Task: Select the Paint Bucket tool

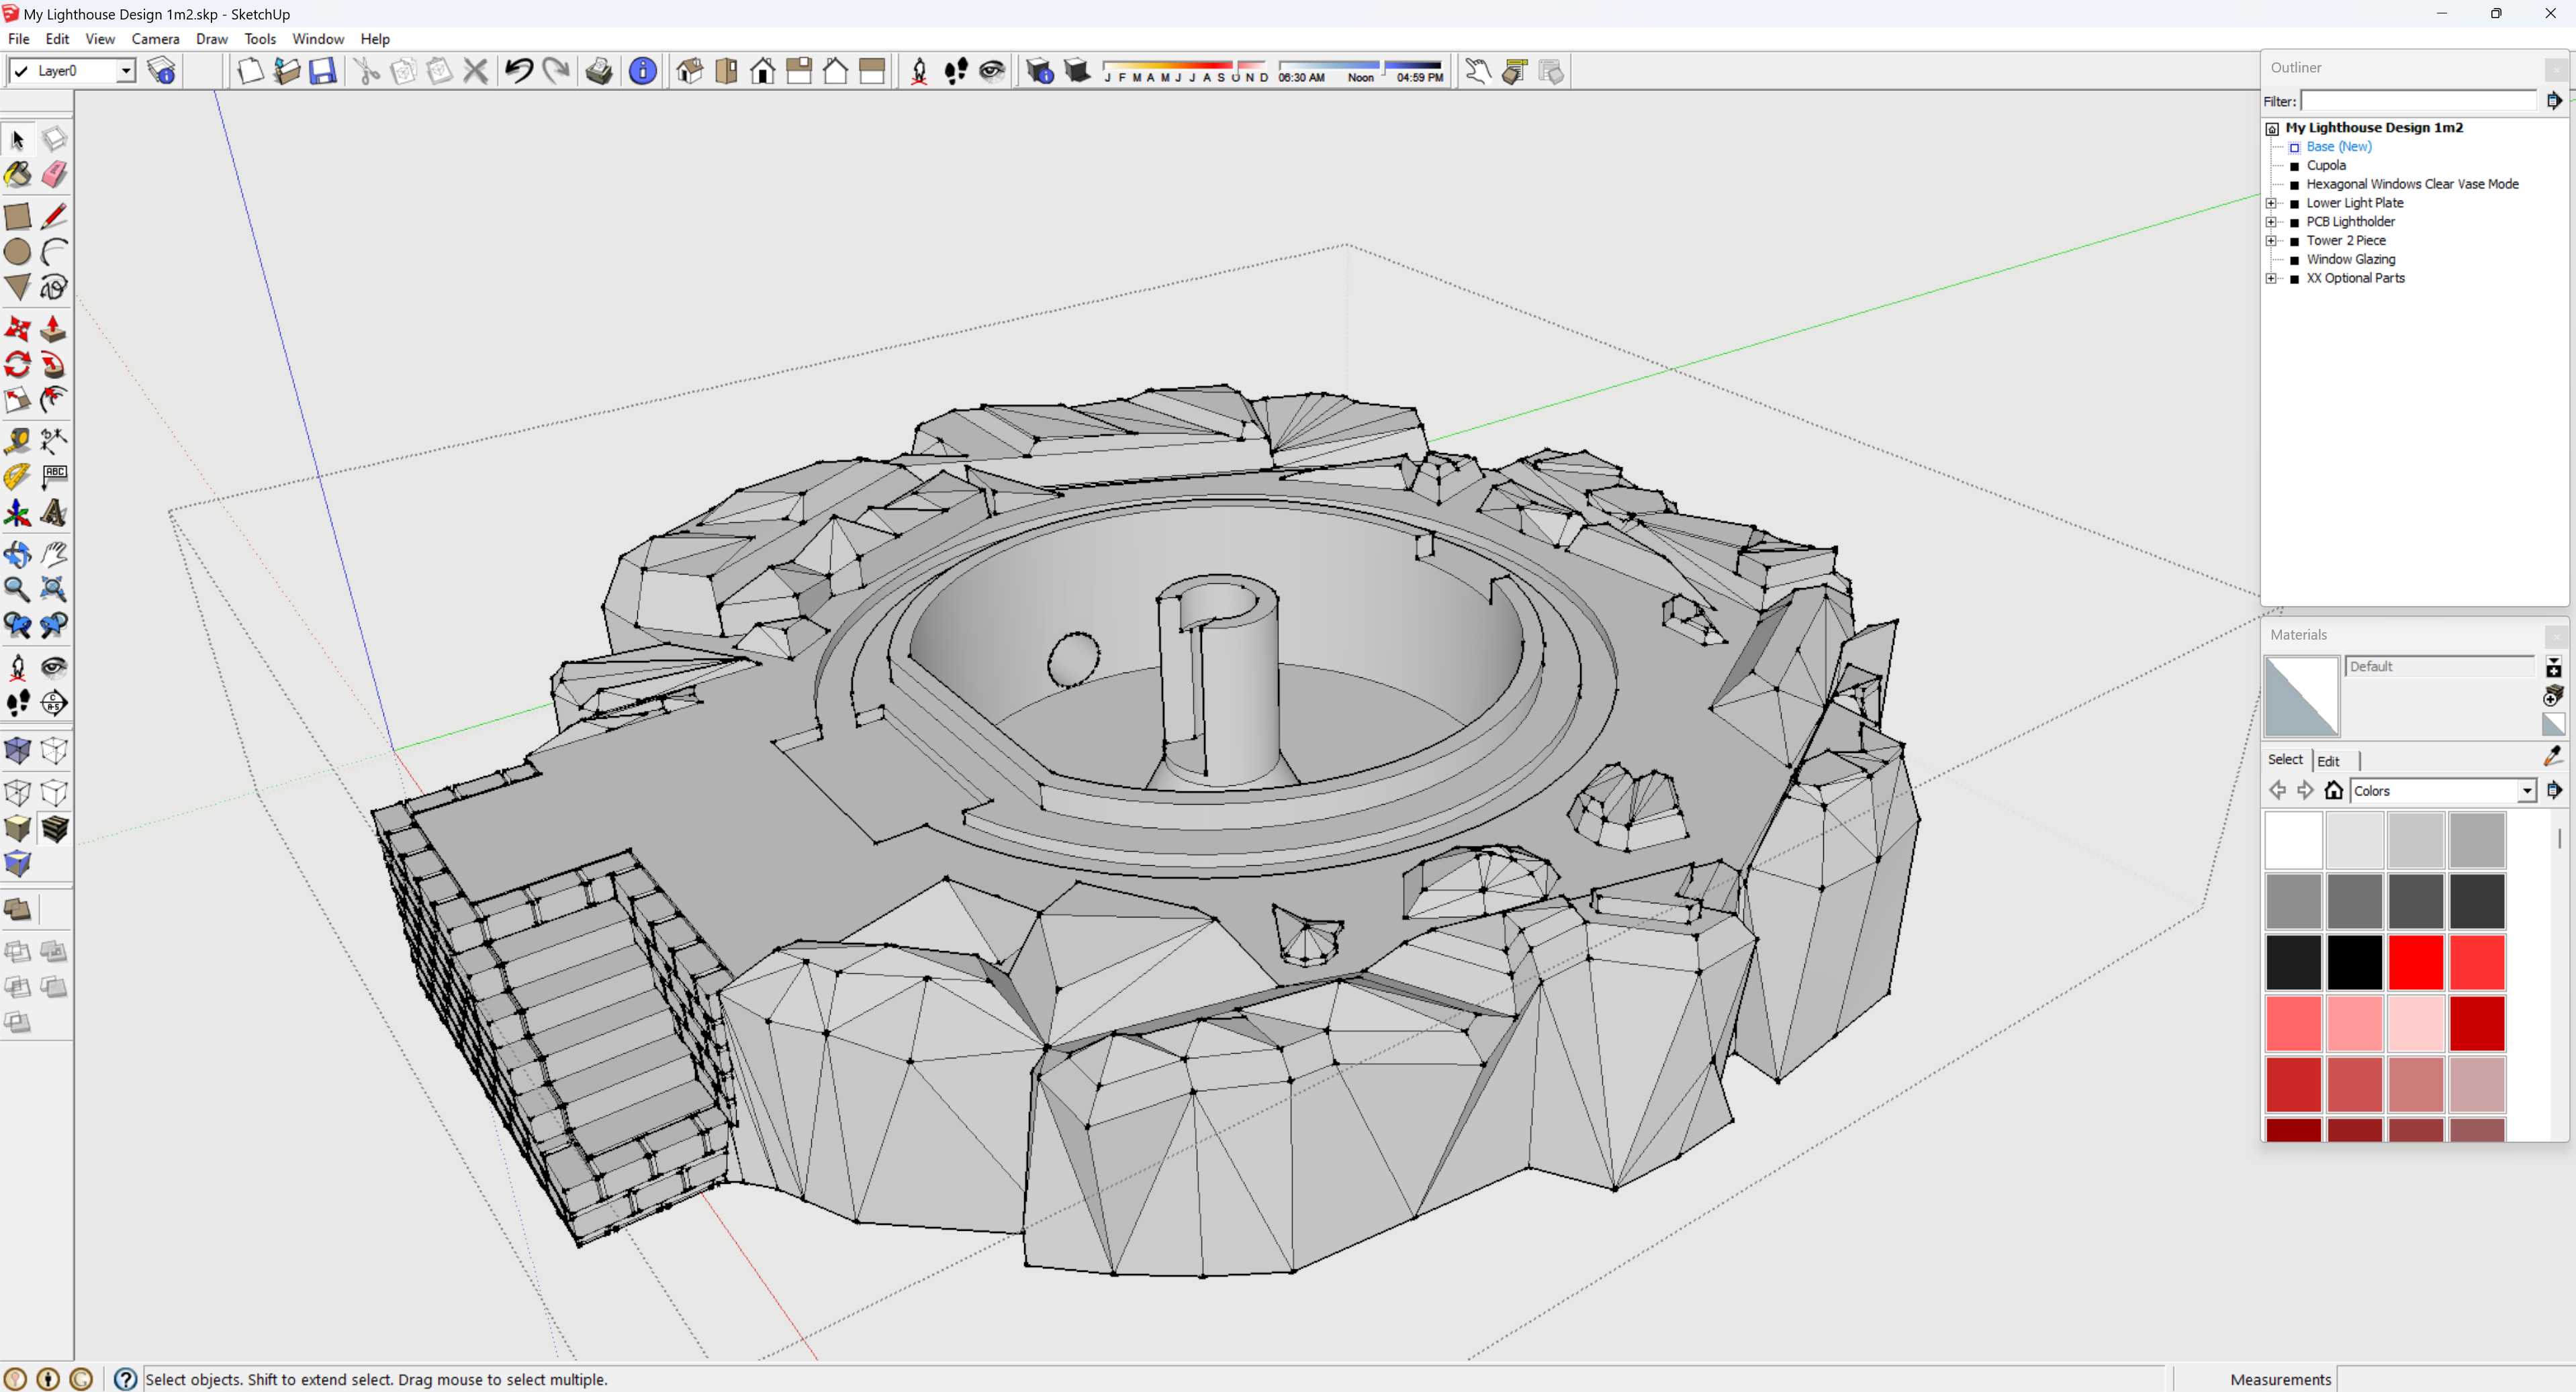Action: point(18,175)
